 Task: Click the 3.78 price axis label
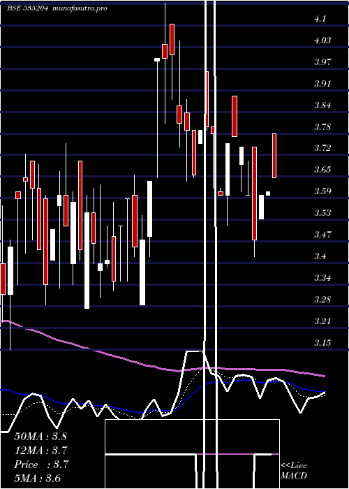click(322, 127)
